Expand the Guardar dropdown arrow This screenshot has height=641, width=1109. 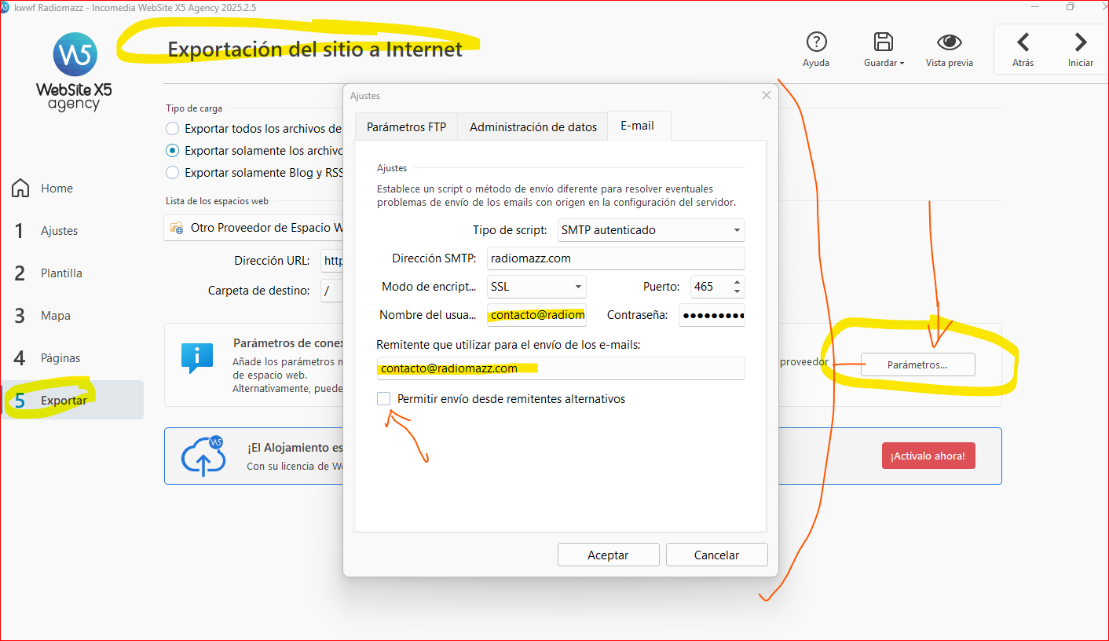click(x=902, y=63)
